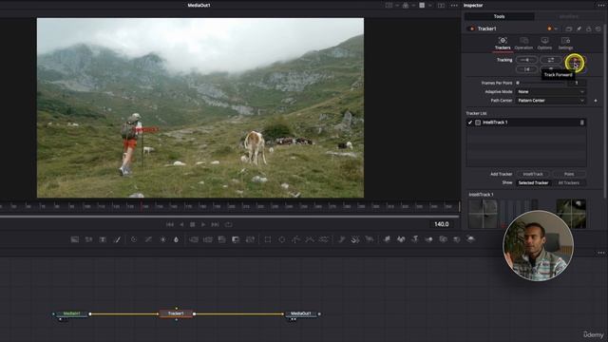Image resolution: width=608 pixels, height=342 pixels.
Task: Add a Transform node from toolbar
Action: 250,239
